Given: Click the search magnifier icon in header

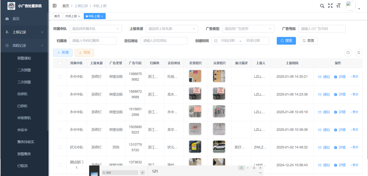Looking at the screenshot, I should pyautogui.click(x=322, y=6).
